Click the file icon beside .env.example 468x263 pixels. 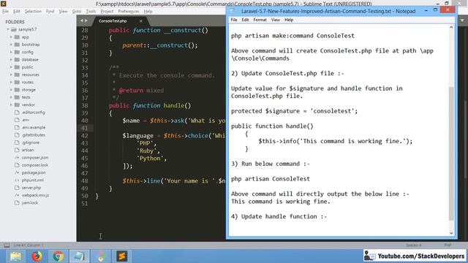(17, 127)
